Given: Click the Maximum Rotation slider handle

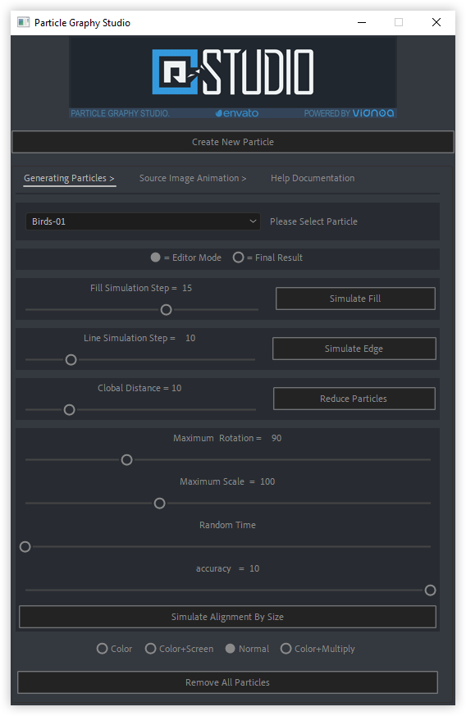Looking at the screenshot, I should click(127, 460).
